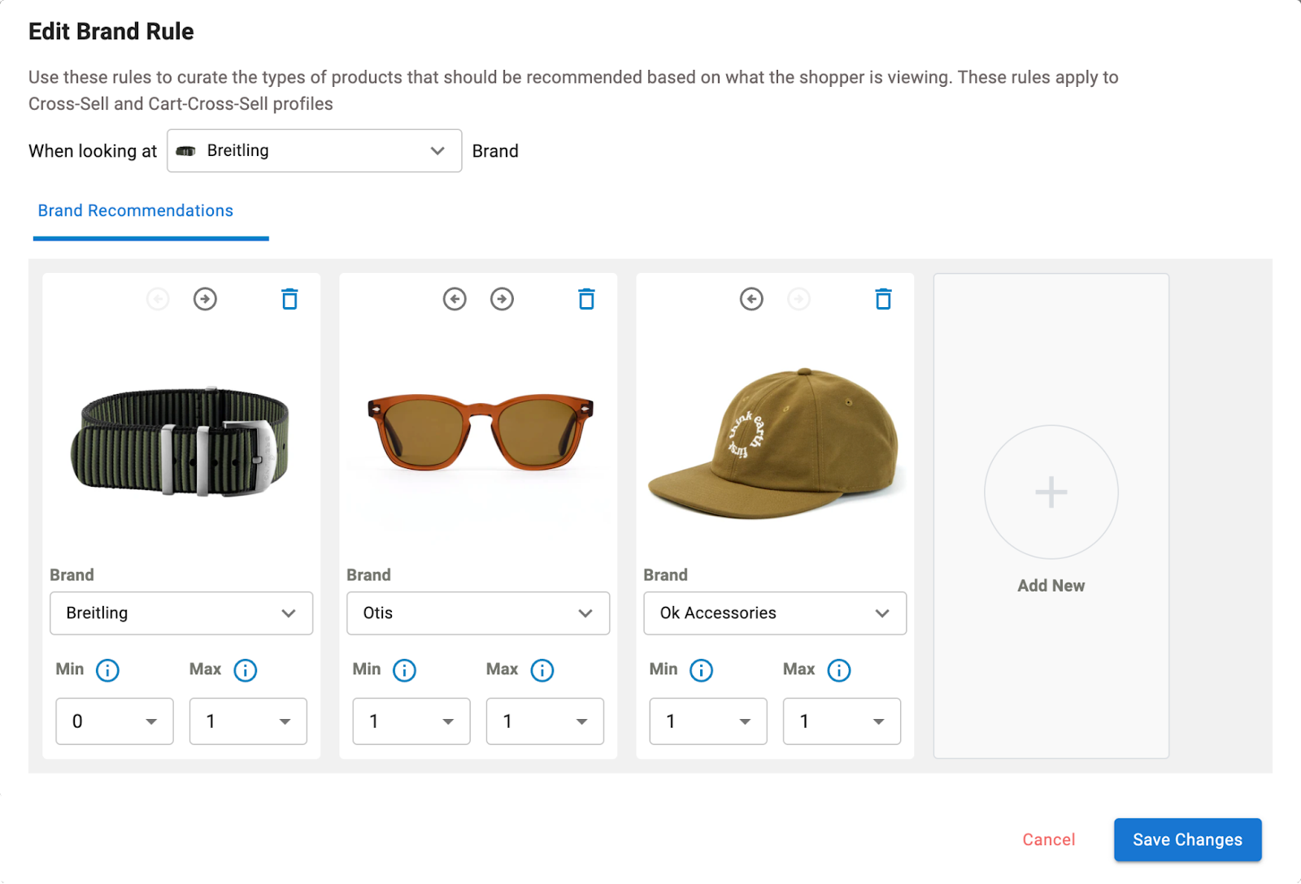
Task: Click the sunglasses product image
Action: (x=480, y=432)
